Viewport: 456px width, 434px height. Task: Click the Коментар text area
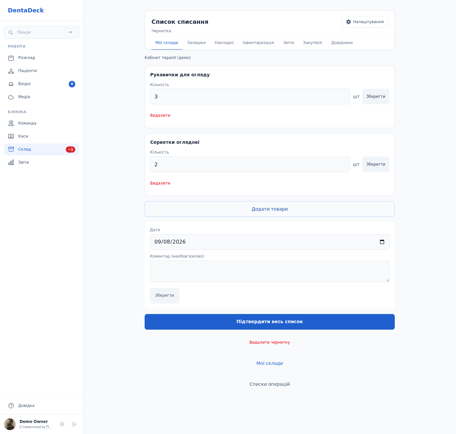coord(270,271)
